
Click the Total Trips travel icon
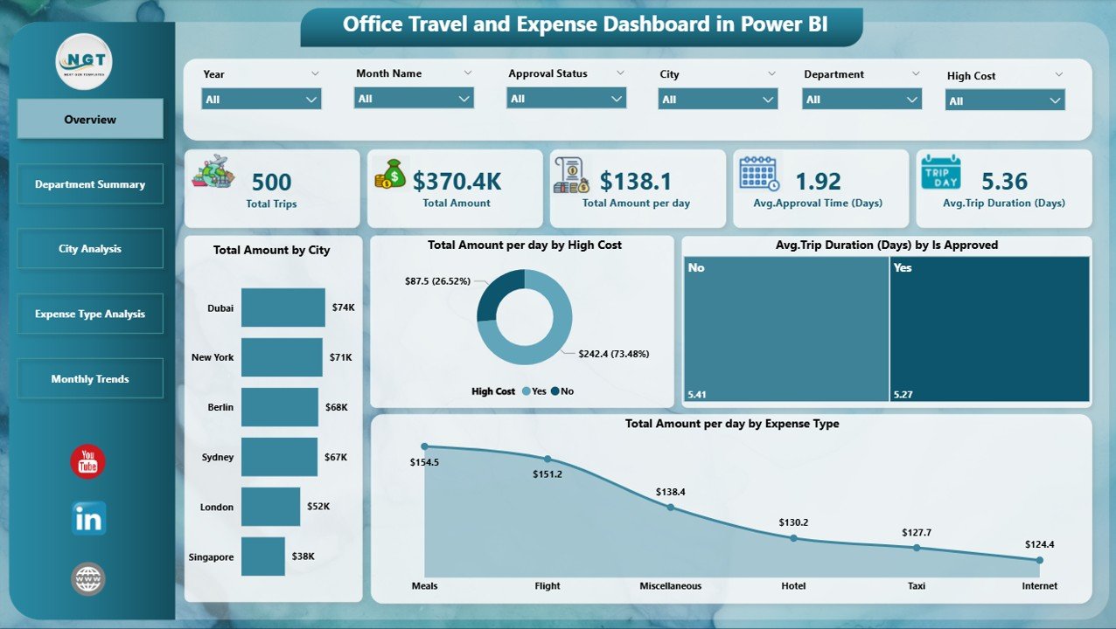coord(213,171)
